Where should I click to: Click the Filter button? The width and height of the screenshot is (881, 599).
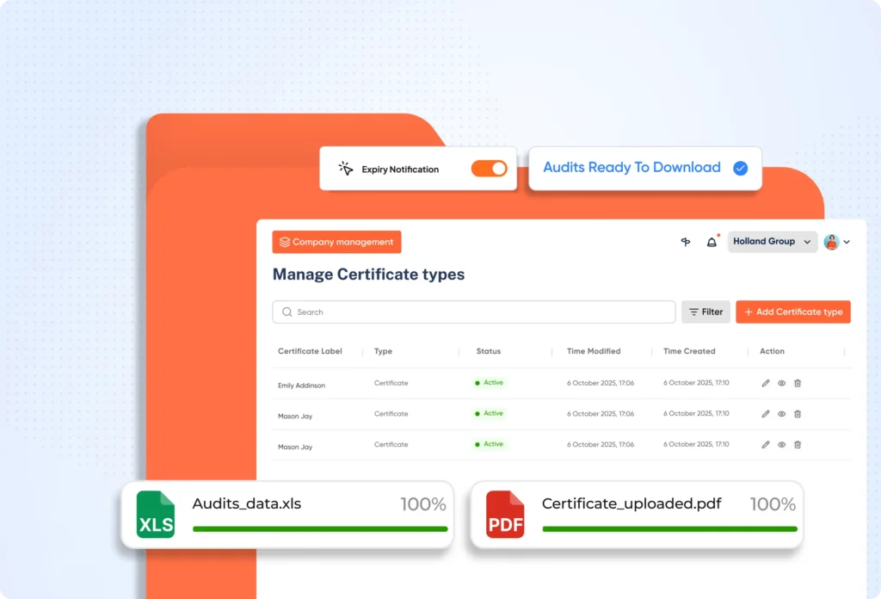[705, 312]
